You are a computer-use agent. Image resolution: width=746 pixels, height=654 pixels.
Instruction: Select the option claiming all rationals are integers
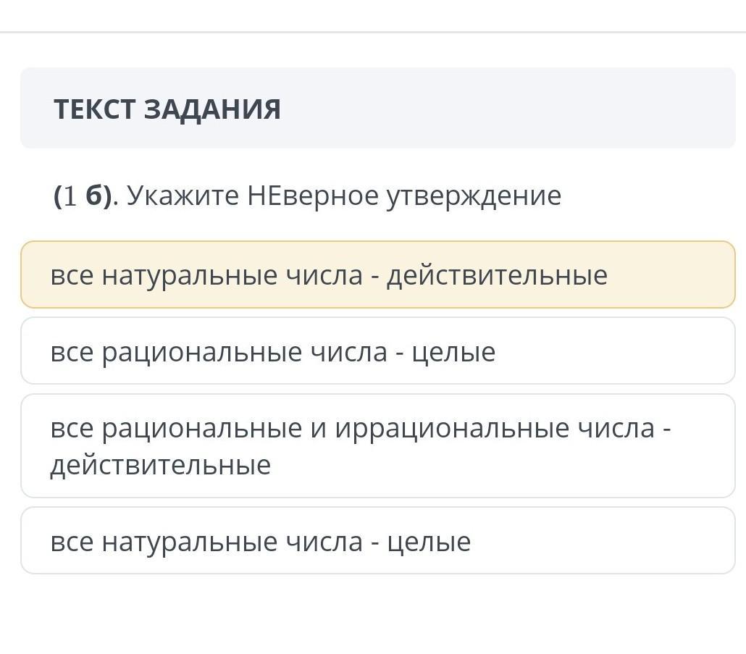(377, 352)
